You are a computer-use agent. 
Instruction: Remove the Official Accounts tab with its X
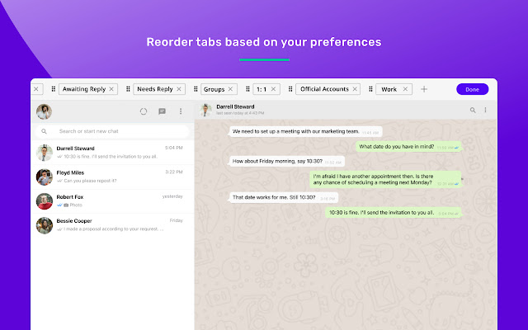click(355, 89)
